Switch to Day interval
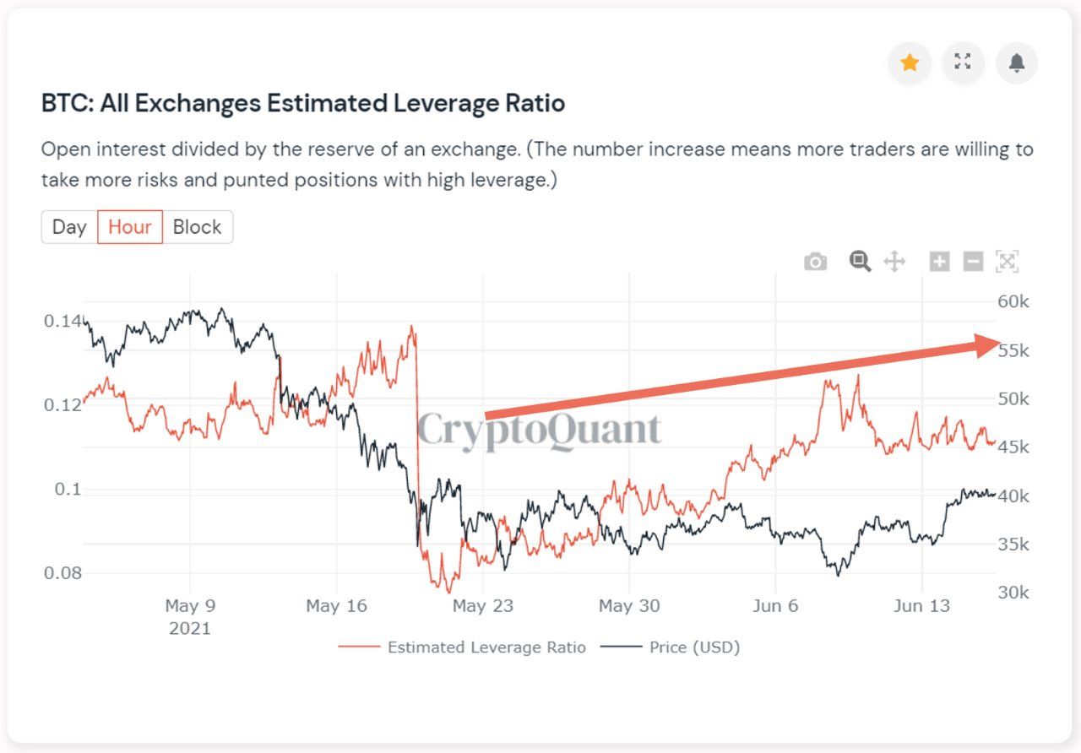The width and height of the screenshot is (1081, 753). pyautogui.click(x=69, y=227)
